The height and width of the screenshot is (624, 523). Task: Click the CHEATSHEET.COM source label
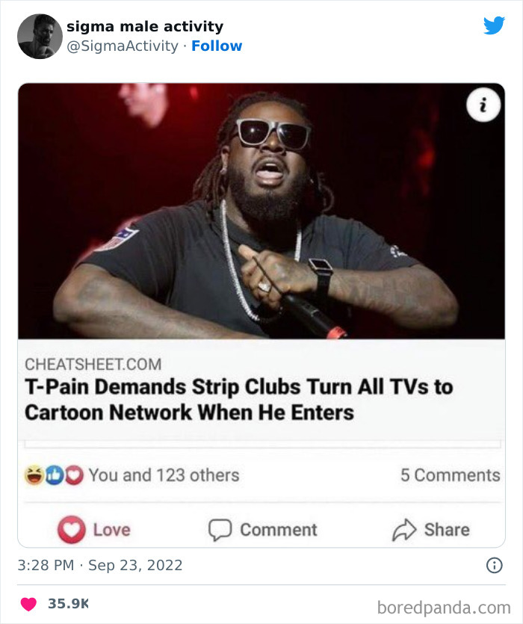93,364
